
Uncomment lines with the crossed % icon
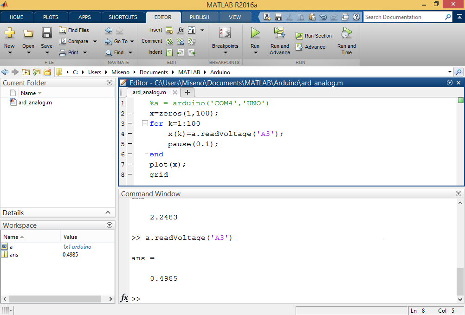click(x=181, y=41)
